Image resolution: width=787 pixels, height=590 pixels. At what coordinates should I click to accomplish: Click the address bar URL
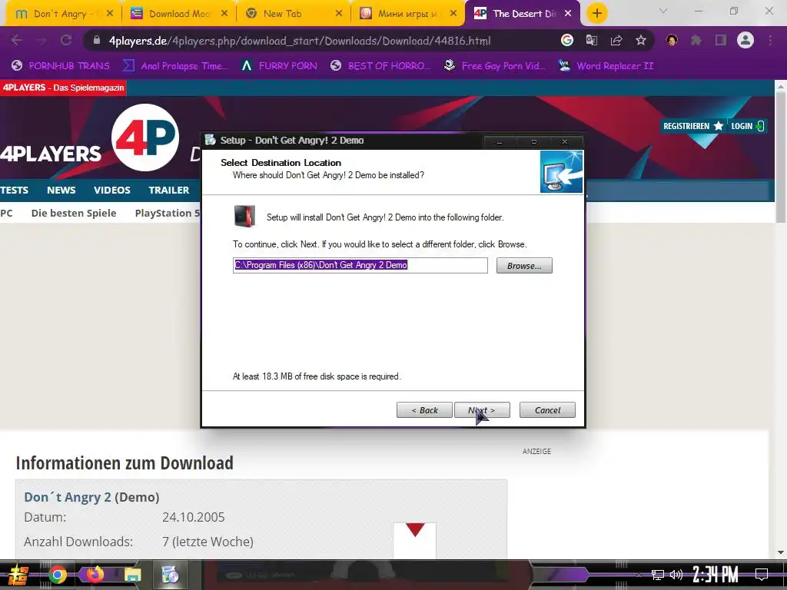point(300,41)
